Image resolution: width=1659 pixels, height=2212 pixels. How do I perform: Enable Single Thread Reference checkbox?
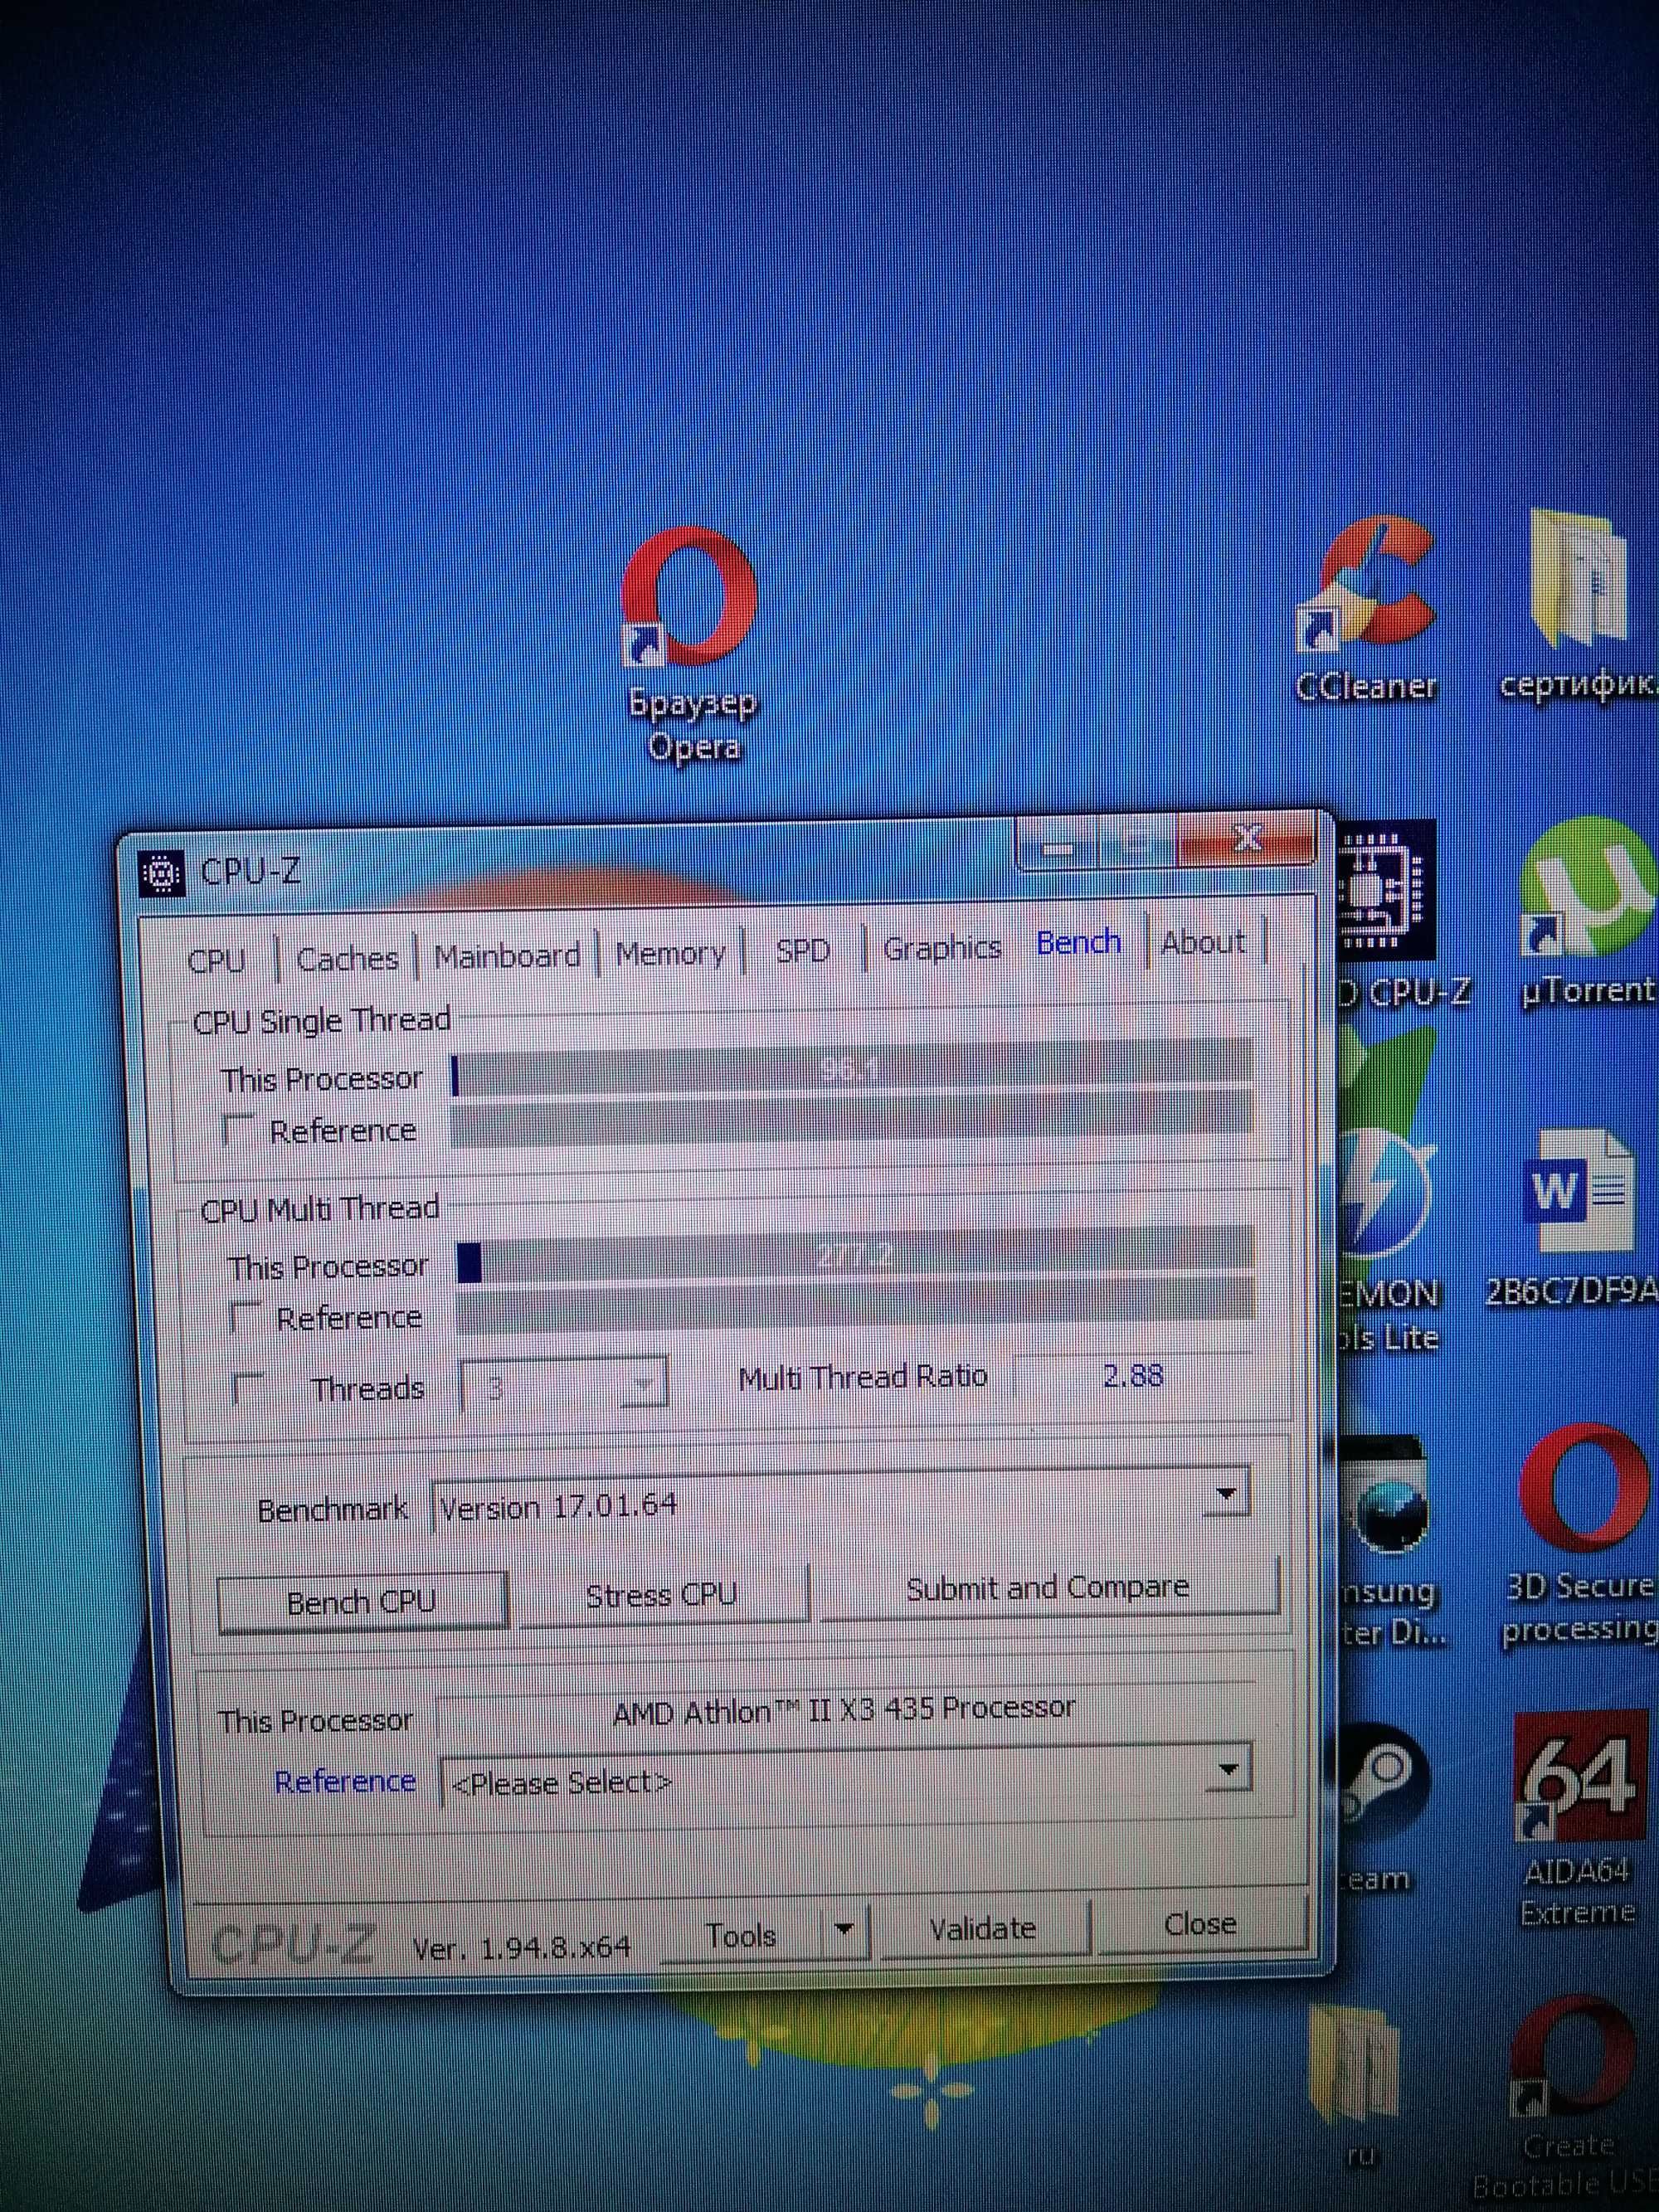pos(238,1130)
